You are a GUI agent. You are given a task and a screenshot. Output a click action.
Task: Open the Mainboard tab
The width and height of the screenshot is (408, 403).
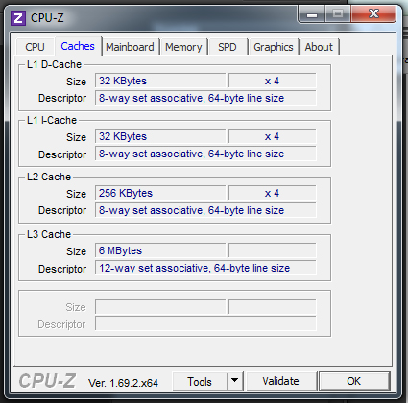[x=130, y=47]
